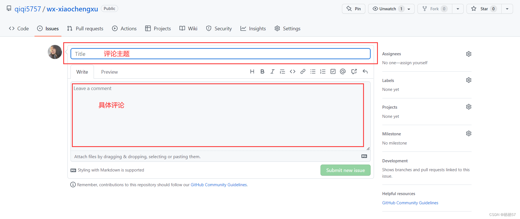The image size is (520, 219).
Task: Insert a saved reply with the arrow icon
Action: [x=365, y=72]
